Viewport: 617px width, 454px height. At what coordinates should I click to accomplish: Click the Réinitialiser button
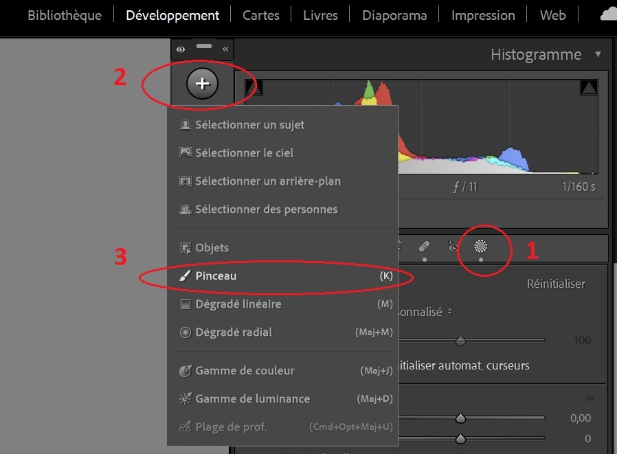tap(556, 284)
